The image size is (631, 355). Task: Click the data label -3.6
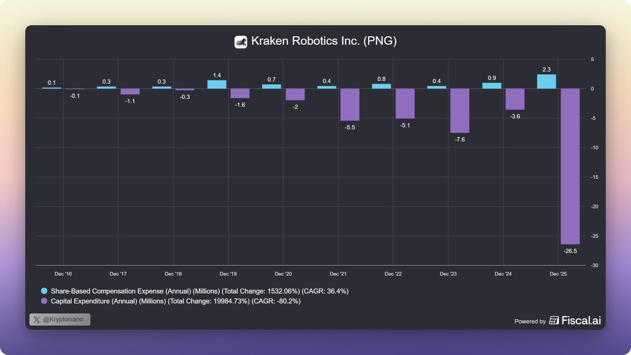click(x=515, y=116)
